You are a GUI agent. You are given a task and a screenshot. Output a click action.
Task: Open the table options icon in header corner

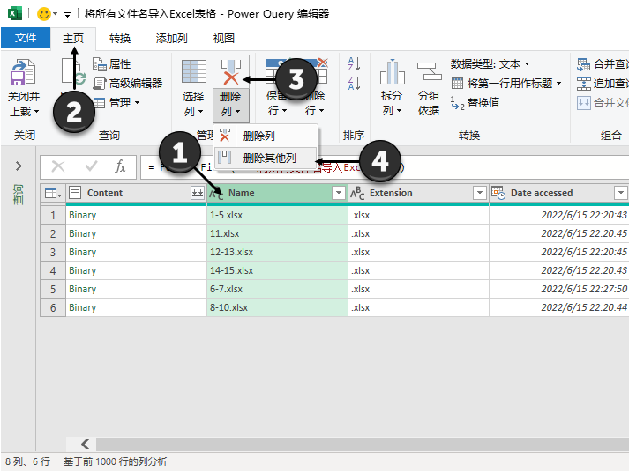(53, 194)
